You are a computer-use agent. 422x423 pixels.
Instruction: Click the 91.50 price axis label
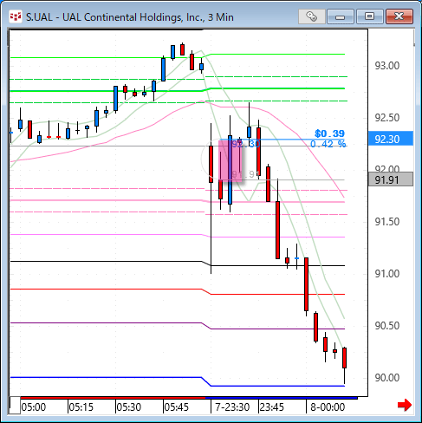[x=387, y=222]
